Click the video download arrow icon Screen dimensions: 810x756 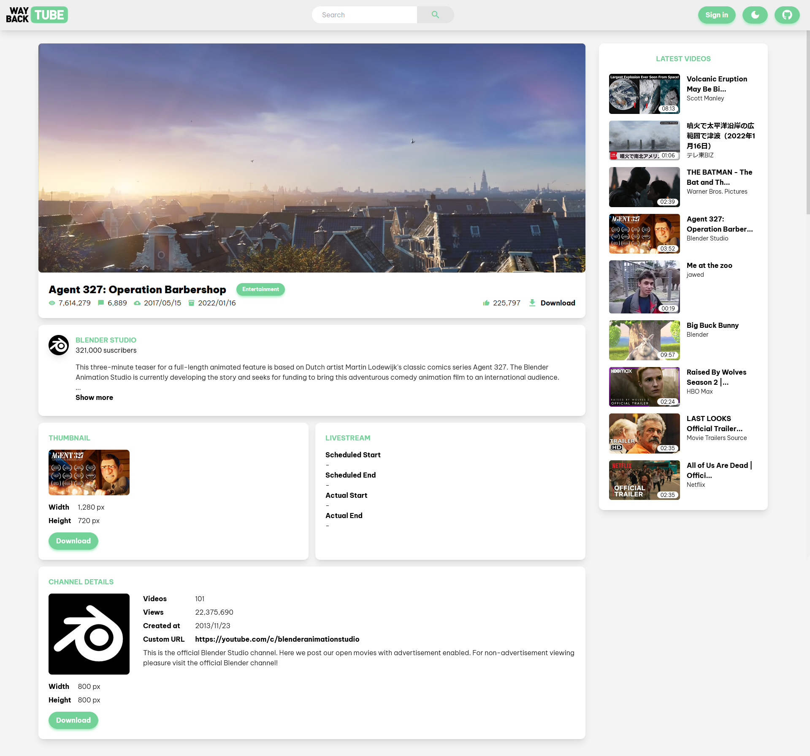532,303
